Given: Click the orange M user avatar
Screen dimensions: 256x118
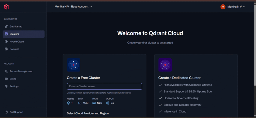Looking at the screenshot, I should pyautogui.click(x=223, y=7).
